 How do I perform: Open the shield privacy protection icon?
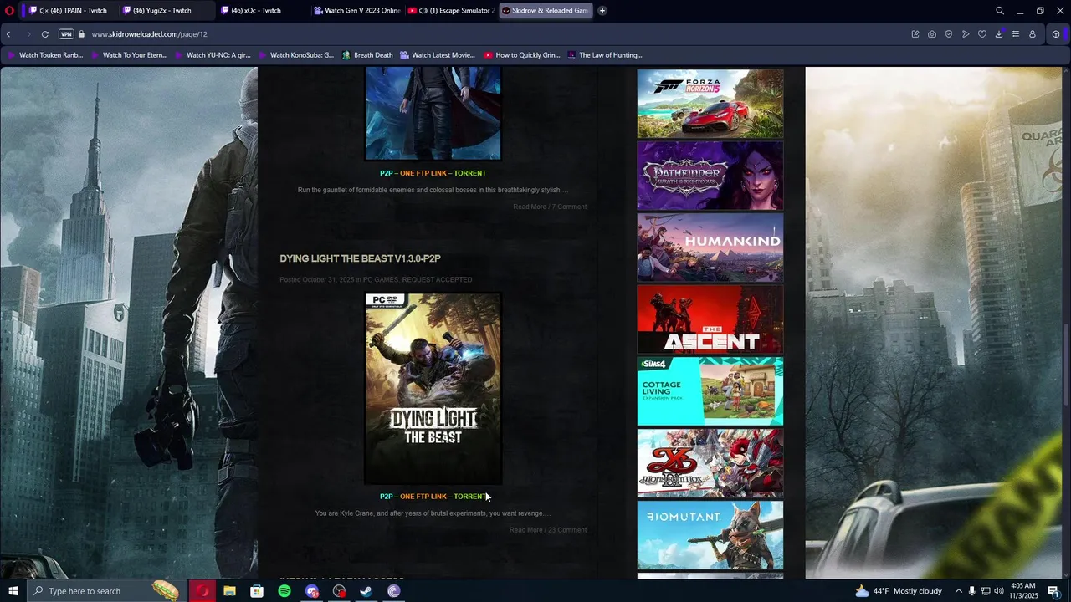[949, 34]
